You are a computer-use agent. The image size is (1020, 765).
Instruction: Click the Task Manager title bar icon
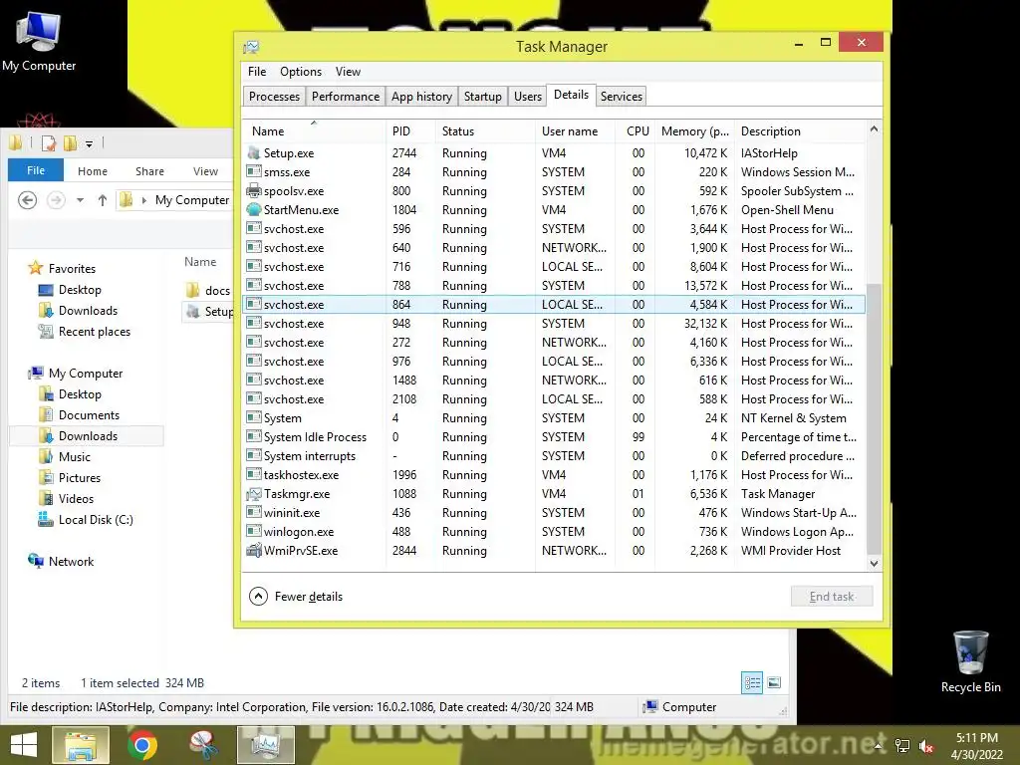[x=251, y=47]
